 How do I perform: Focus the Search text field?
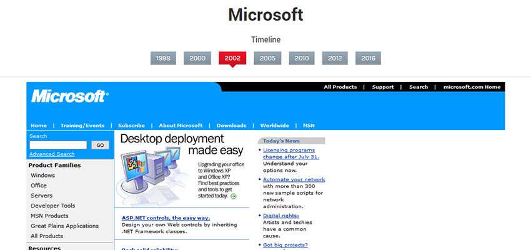click(58, 145)
